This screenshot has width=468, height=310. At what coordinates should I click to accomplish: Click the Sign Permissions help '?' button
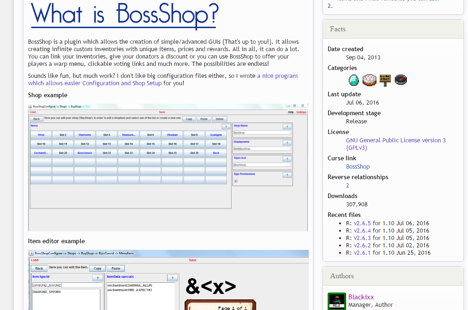coord(287,175)
